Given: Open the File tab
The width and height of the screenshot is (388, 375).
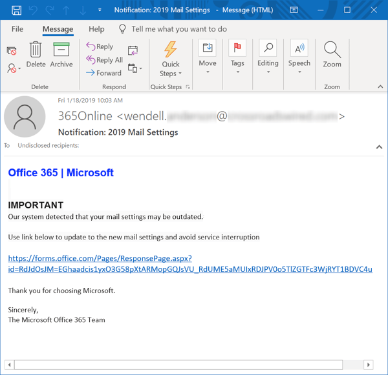Looking at the screenshot, I should coord(17,29).
